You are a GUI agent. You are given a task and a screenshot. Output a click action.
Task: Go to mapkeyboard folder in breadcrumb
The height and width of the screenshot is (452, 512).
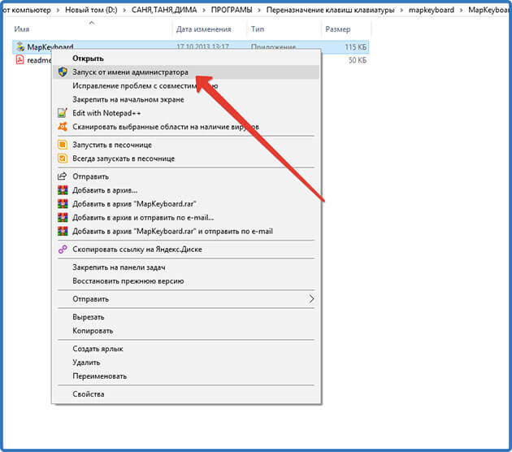(x=432, y=10)
